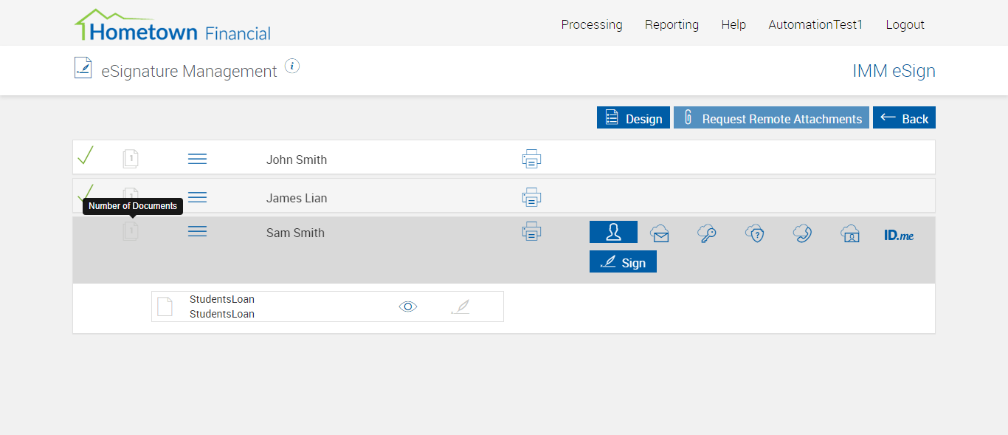Expand James Lian's hamburger menu
The width and height of the screenshot is (1008, 435).
[x=197, y=197]
